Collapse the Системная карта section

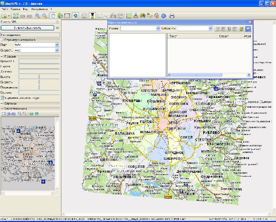[2, 108]
